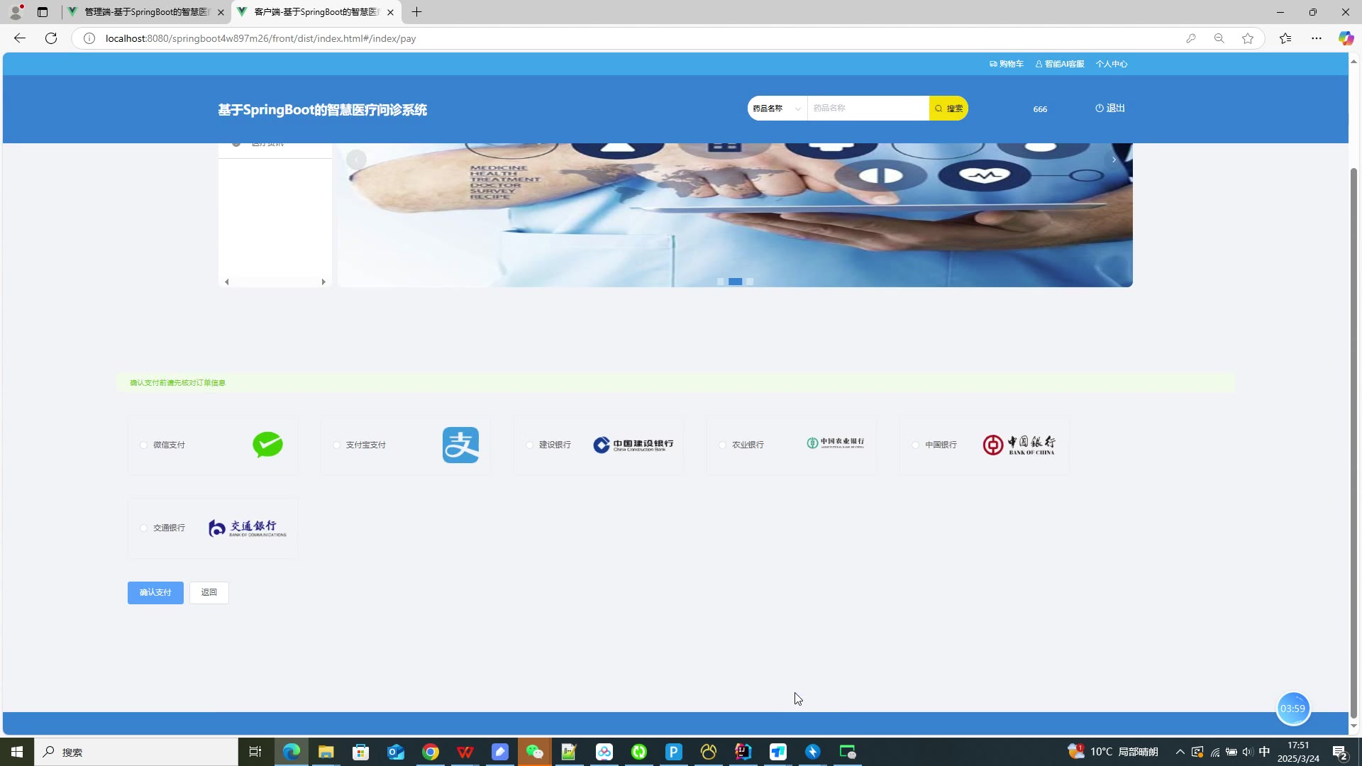Open the 个人中心 menu item
This screenshot has height=766, width=1362.
[x=1112, y=64]
